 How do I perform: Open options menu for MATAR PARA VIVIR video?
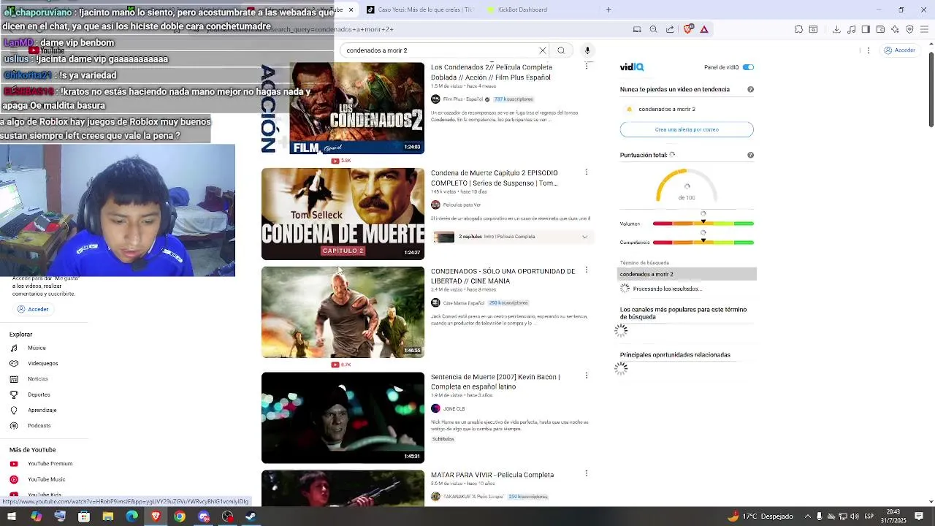(x=587, y=473)
